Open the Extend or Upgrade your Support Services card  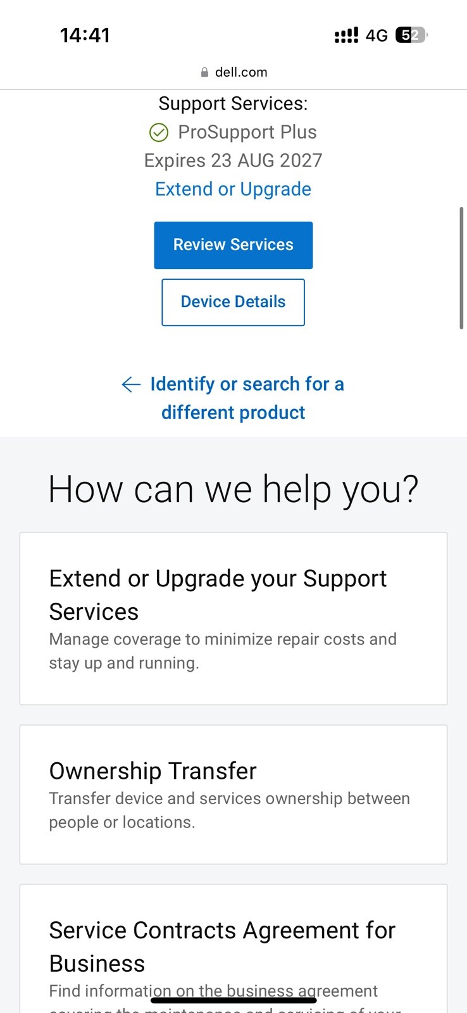coord(233,619)
